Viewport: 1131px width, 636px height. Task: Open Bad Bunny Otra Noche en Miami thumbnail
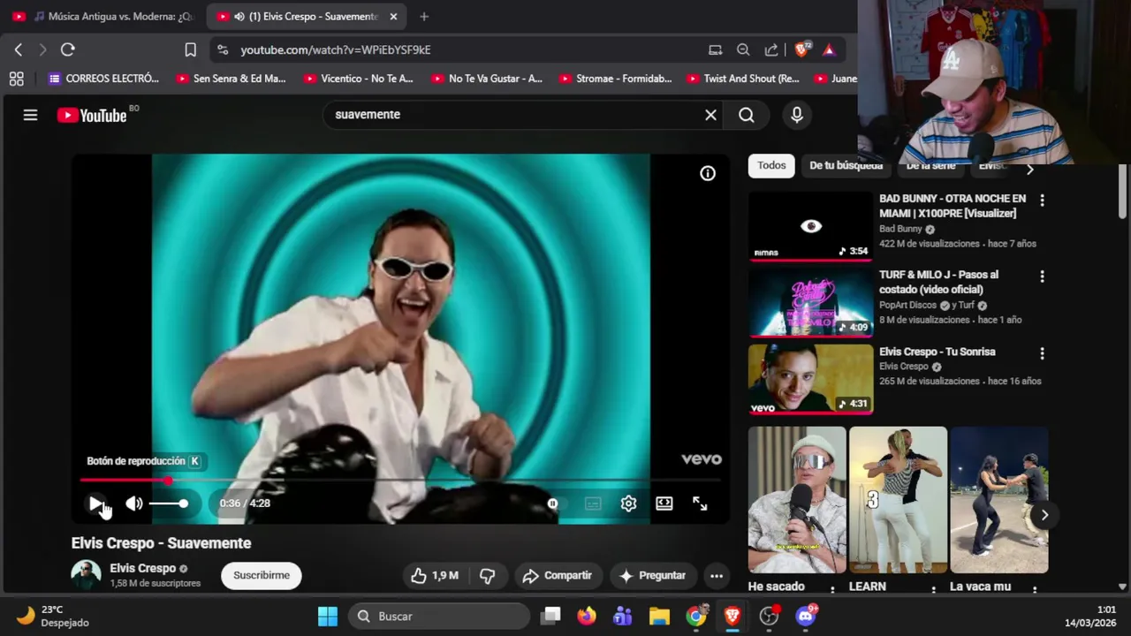(x=811, y=227)
